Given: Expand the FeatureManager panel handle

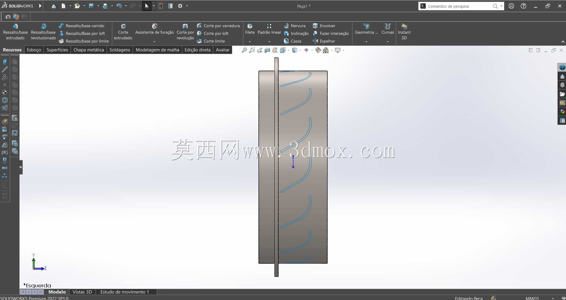Looking at the screenshot, I should [21, 167].
